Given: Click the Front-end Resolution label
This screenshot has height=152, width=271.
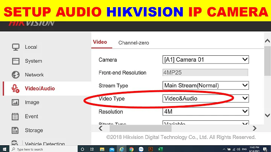Looking at the screenshot, I should tap(122, 73).
